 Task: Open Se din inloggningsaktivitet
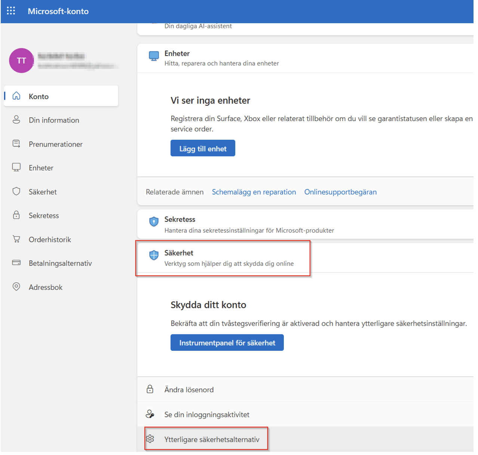[306, 414]
